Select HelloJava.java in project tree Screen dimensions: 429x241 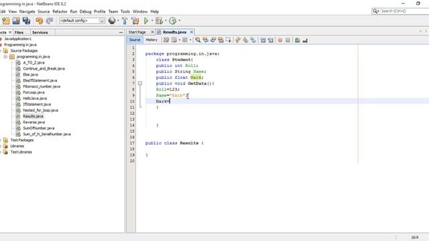coord(35,98)
